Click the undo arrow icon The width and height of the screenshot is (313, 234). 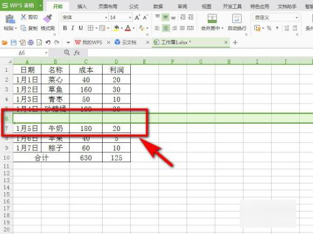(x=48, y=42)
